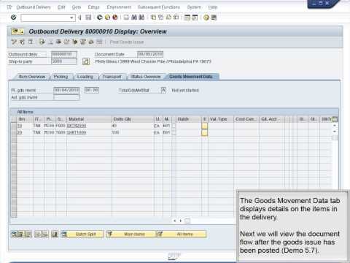Click the First Page navigation icon
This screenshot has width=350, height=263.
click(153, 18)
